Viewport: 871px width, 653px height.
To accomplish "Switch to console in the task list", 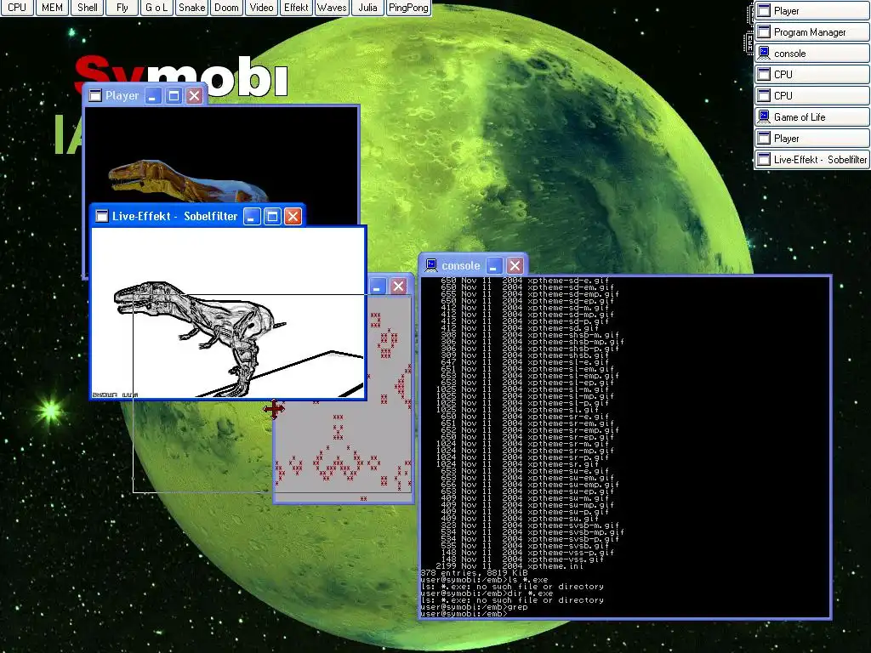I will pyautogui.click(x=811, y=54).
